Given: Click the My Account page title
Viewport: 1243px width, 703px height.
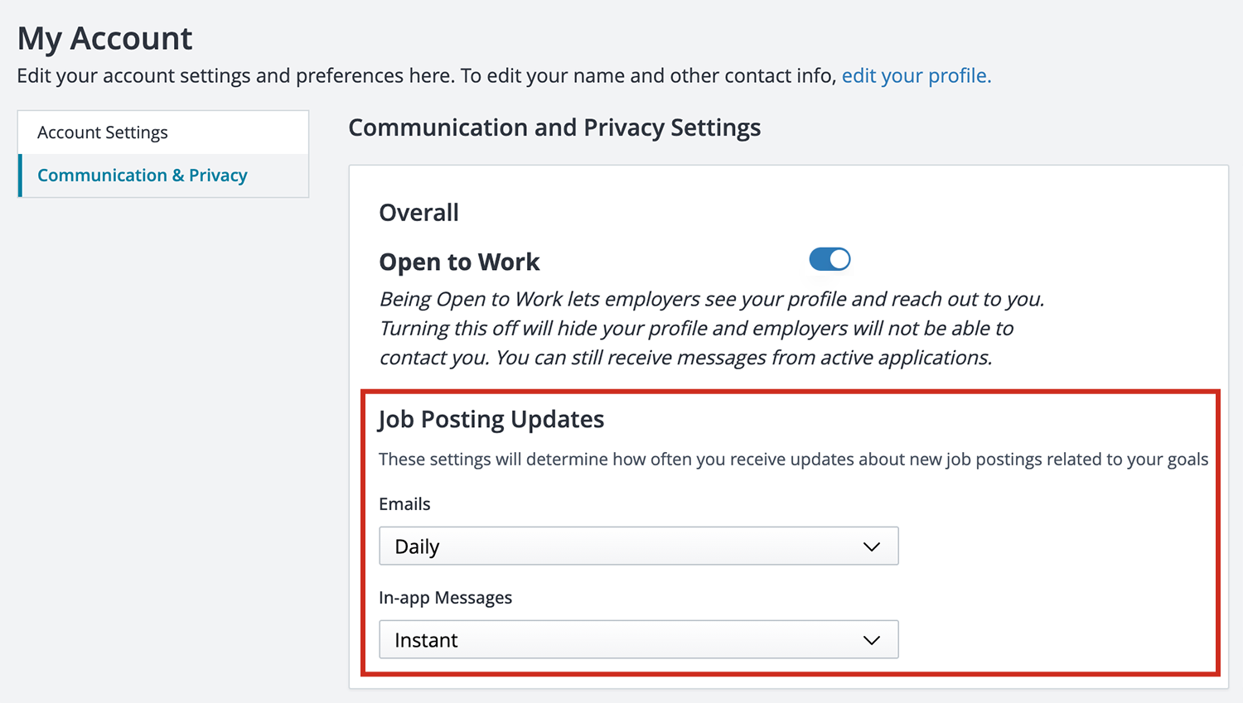Looking at the screenshot, I should [104, 38].
